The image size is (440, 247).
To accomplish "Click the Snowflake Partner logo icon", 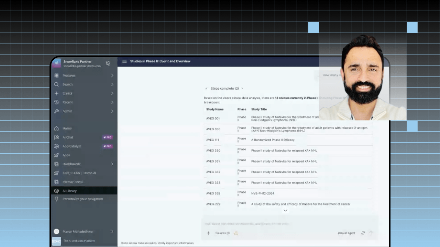I will pyautogui.click(x=56, y=63).
